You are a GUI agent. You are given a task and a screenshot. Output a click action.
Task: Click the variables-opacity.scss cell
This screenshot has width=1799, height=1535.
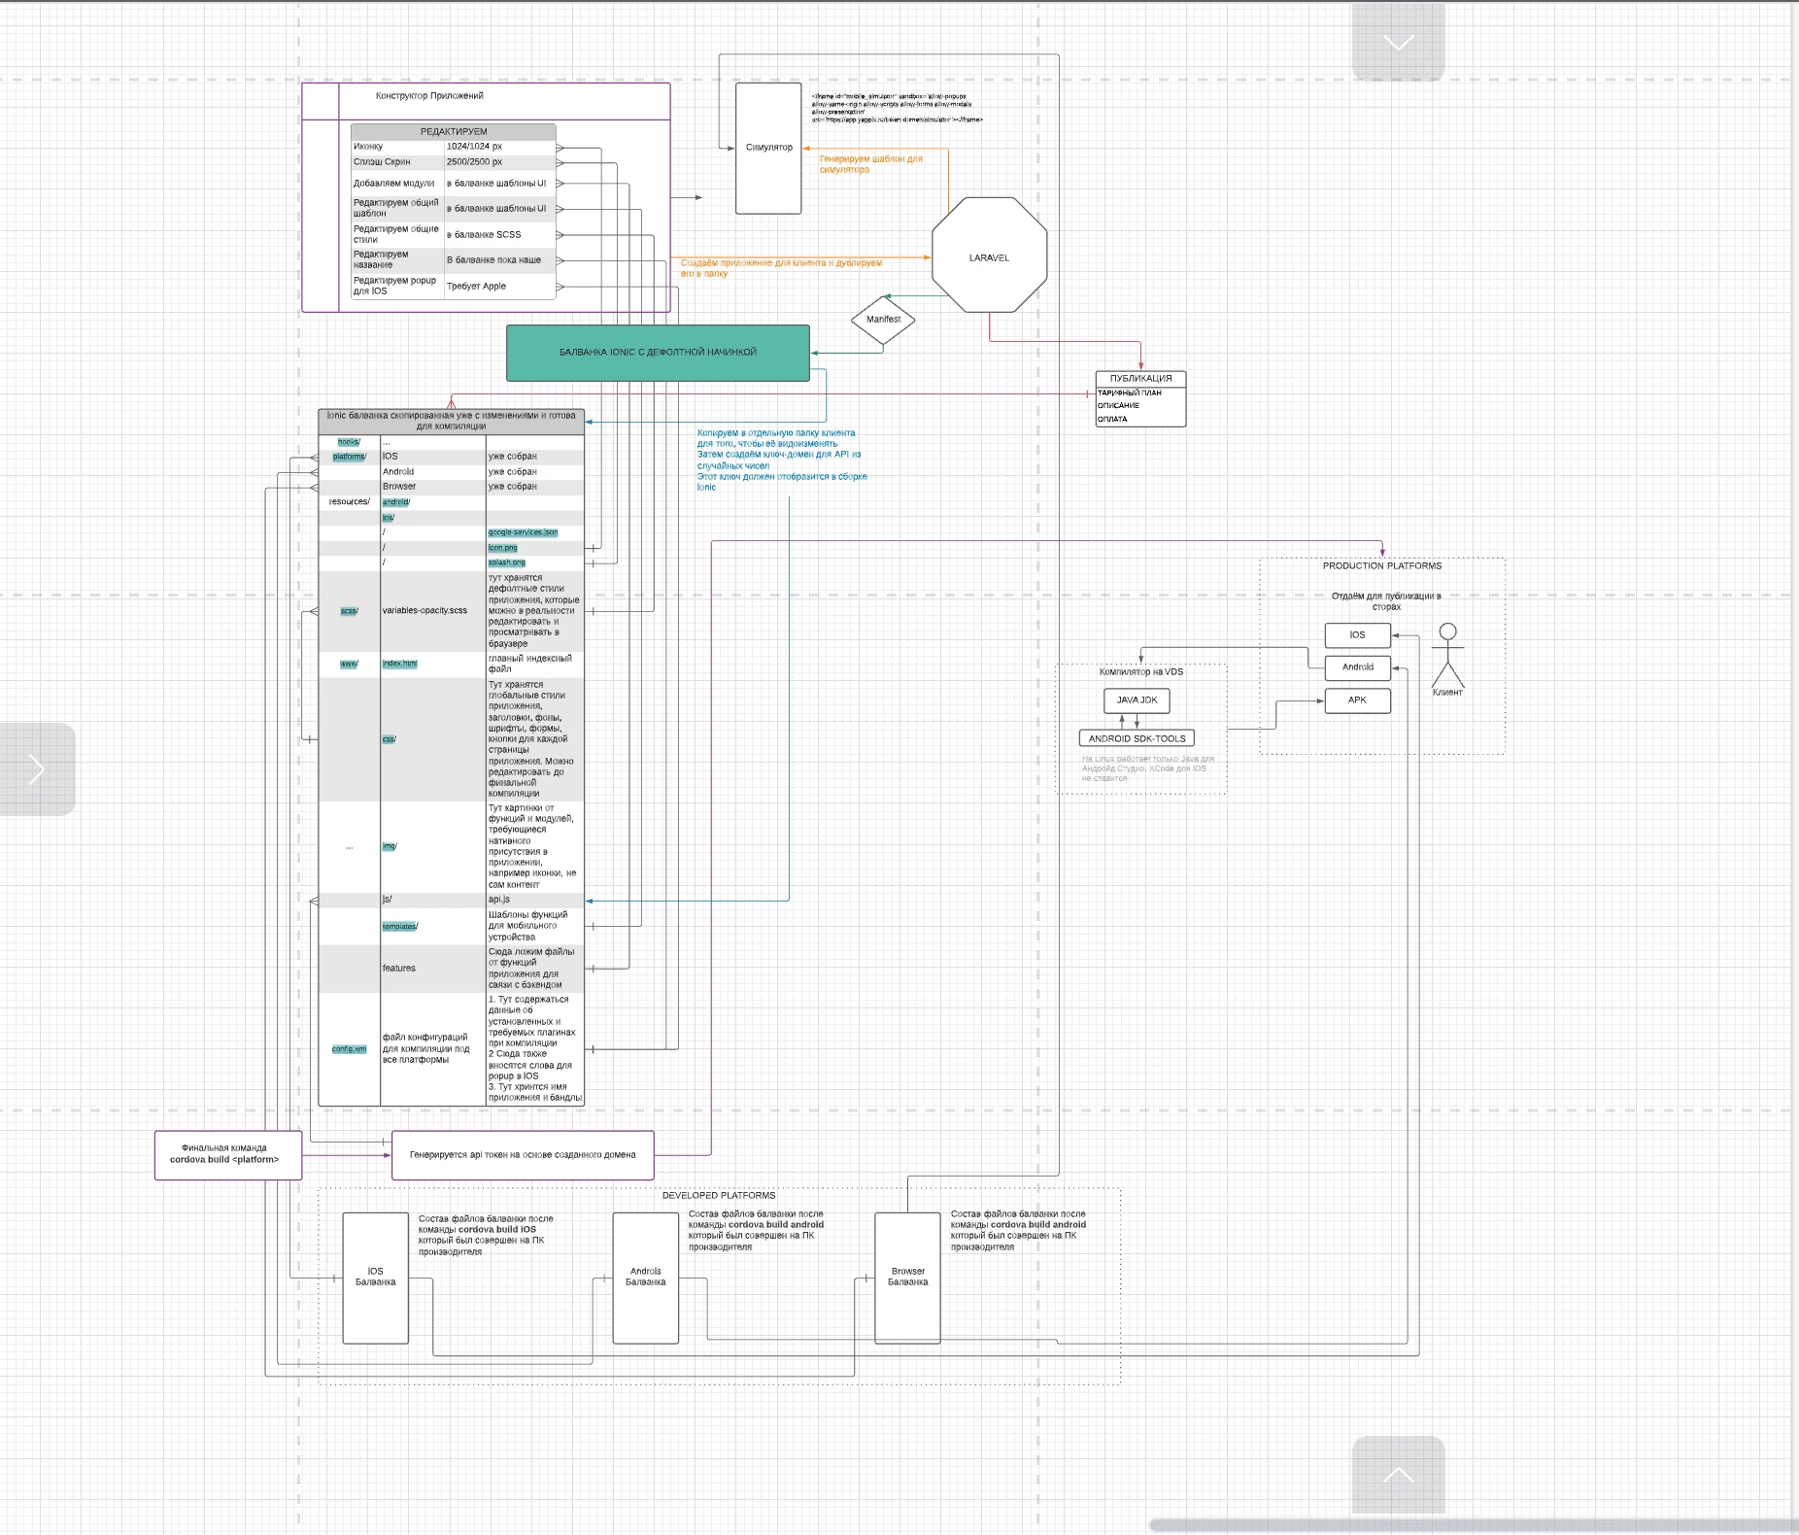(432, 611)
